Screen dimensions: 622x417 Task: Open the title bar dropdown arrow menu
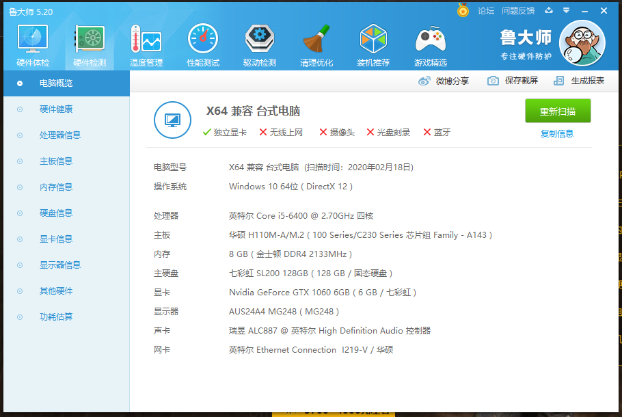pos(567,10)
